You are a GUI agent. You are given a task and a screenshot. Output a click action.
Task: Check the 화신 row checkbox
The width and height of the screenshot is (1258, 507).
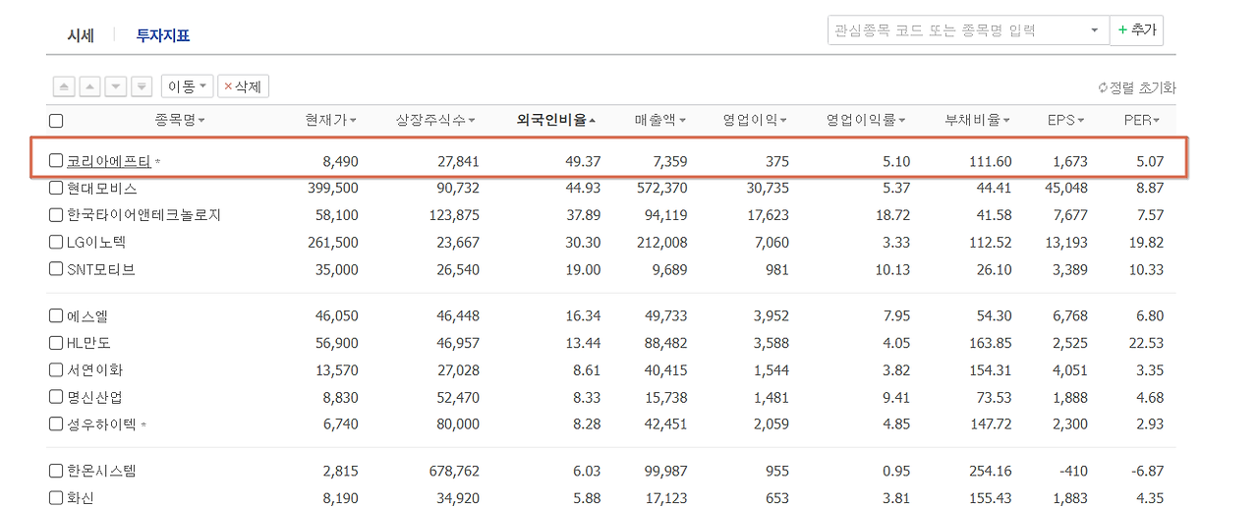[56, 498]
